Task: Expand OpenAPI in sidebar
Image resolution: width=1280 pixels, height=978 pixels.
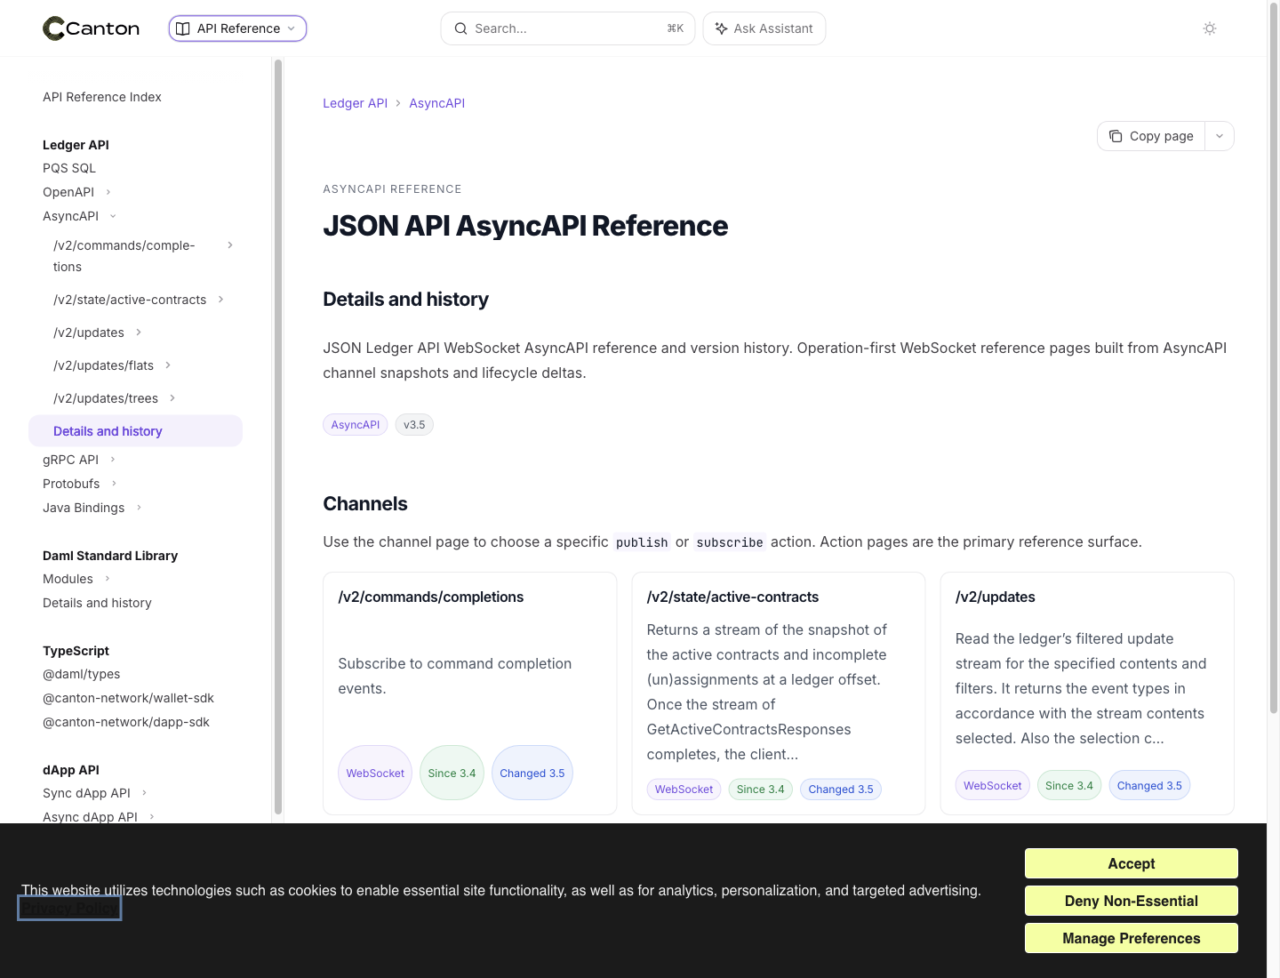Action: click(x=77, y=192)
